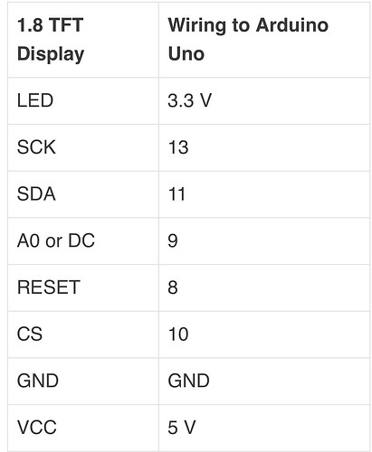Click the GND cell in Arduino column
This screenshot has width=372, height=452.
coord(264,381)
